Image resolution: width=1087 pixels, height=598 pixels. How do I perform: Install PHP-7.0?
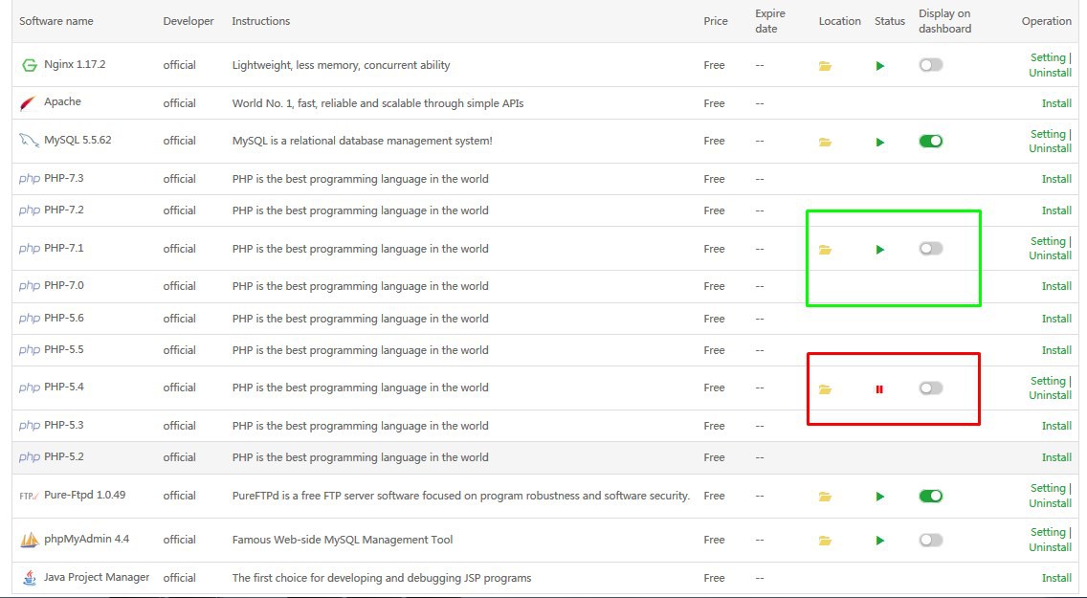pos(1056,286)
